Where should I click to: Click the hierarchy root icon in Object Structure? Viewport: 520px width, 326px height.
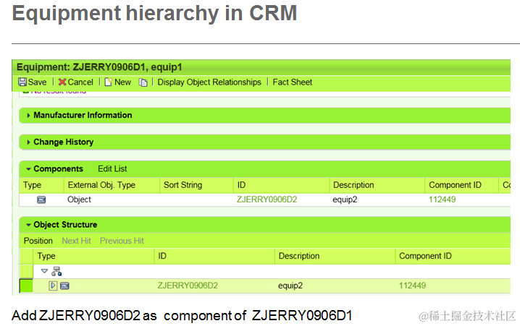56,271
